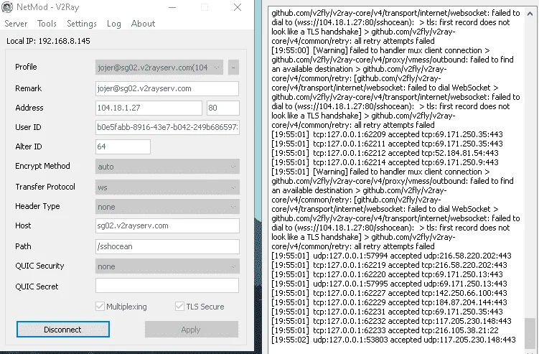Open the Server menu

(16, 24)
